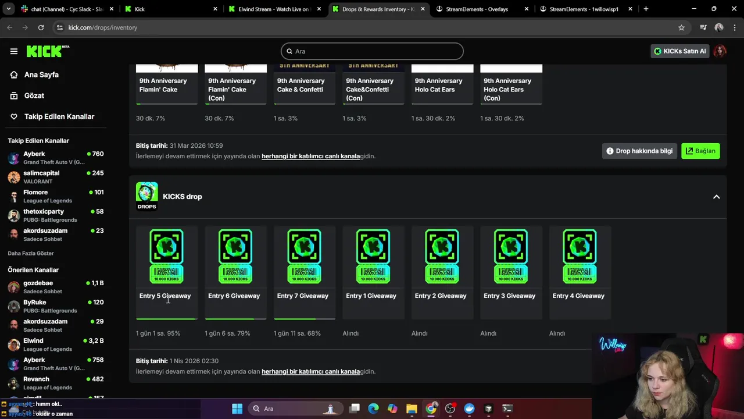This screenshot has height=419, width=744.
Task: Open followed channel Flomore
Action: [56, 196]
